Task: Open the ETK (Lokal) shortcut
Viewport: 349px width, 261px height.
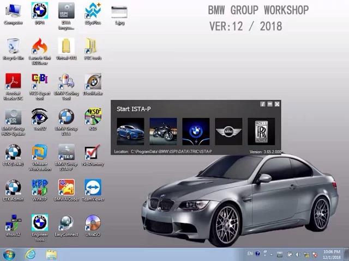Action: pyautogui.click(x=13, y=155)
